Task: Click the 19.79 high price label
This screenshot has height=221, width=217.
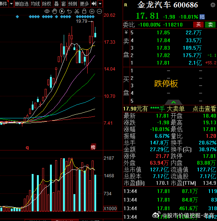Action: (82, 21)
